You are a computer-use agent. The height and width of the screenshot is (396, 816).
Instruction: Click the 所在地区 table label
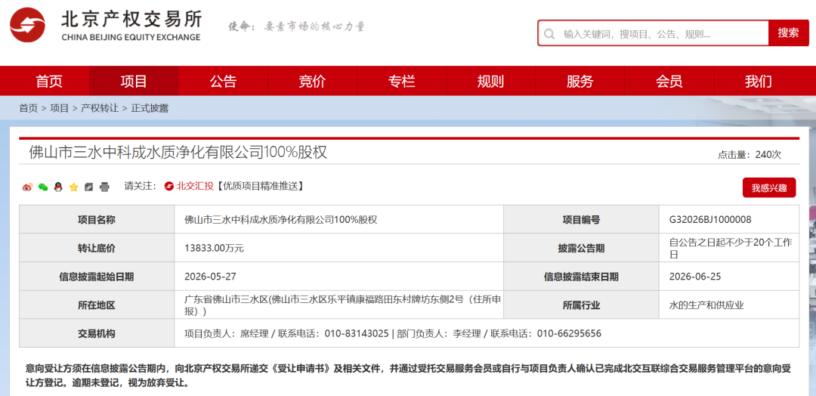(x=96, y=305)
